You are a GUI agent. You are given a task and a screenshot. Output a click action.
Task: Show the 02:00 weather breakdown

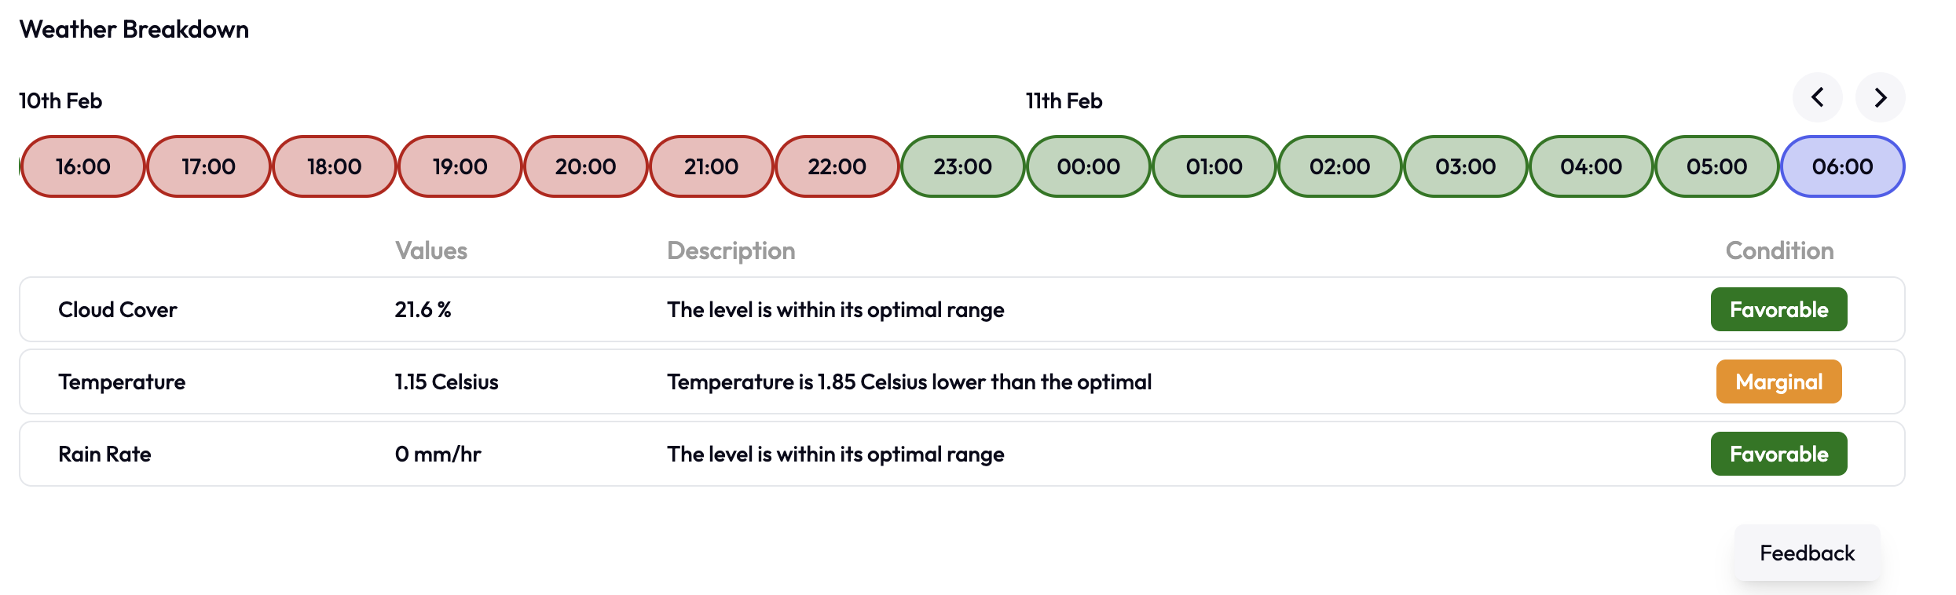(1340, 166)
